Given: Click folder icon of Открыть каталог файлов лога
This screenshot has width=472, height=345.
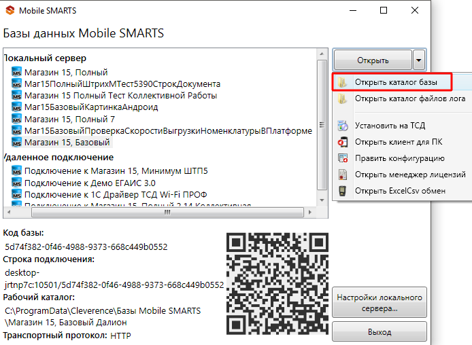Looking at the screenshot, I should point(342,98).
